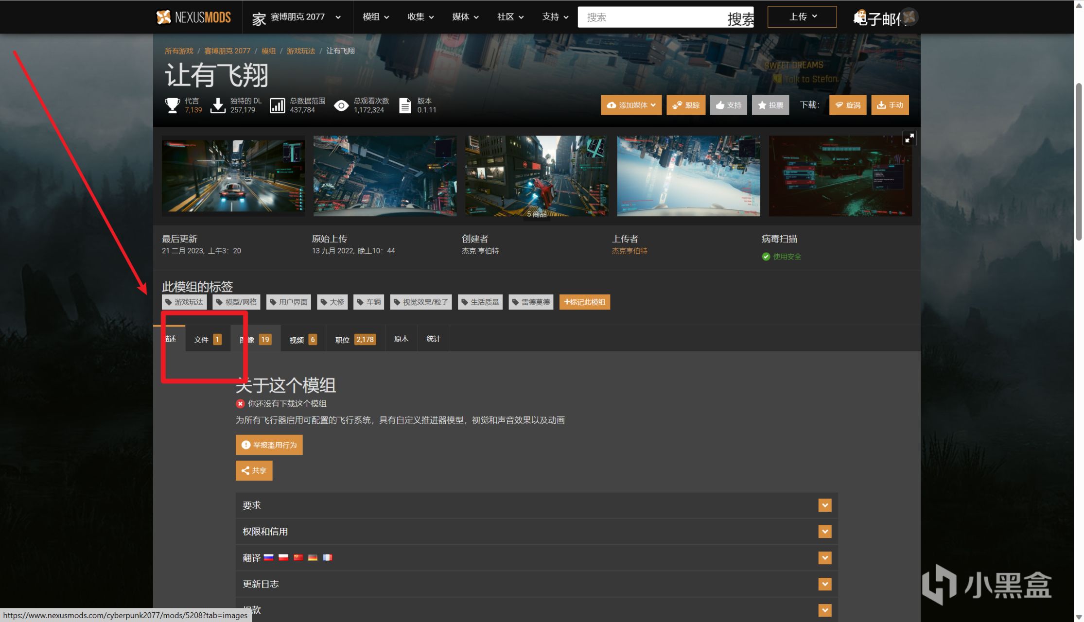This screenshot has height=622, width=1084.
Task: Go to 赛博朋克 2077 breadcrumb link
Action: tap(227, 51)
